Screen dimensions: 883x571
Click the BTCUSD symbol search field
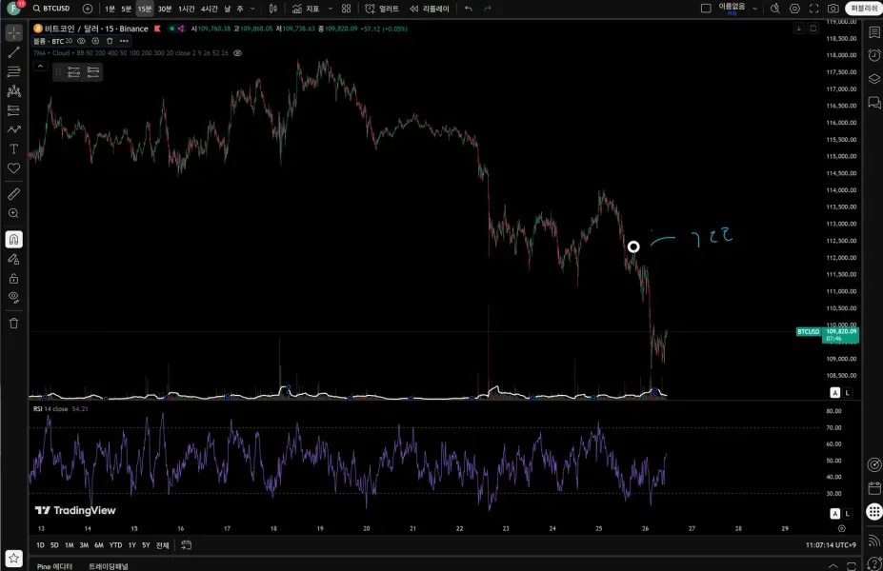51,9
